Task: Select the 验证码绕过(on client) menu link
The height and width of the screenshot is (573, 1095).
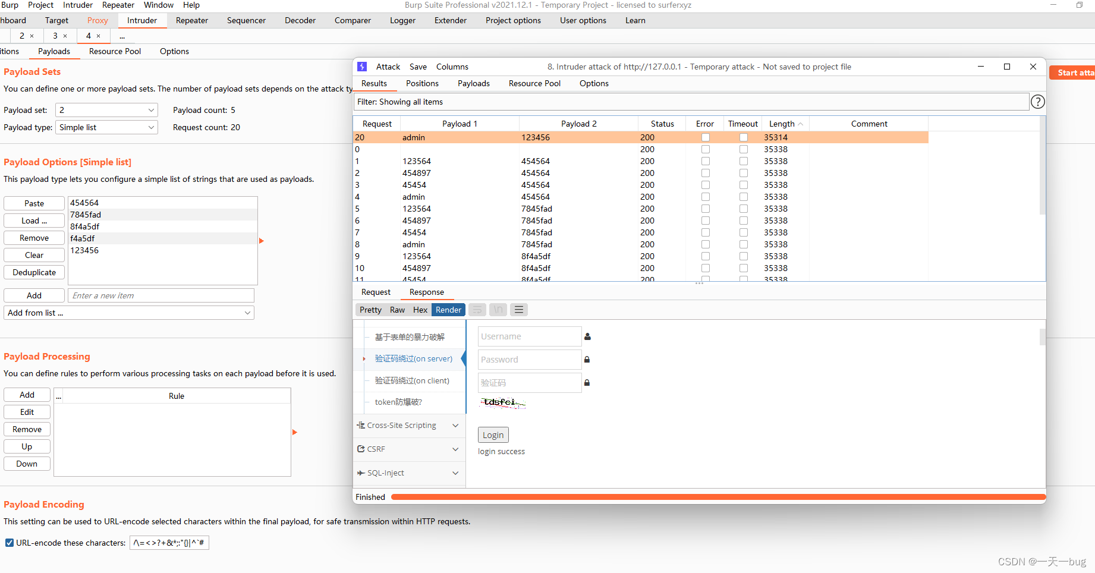Action: [x=412, y=380]
